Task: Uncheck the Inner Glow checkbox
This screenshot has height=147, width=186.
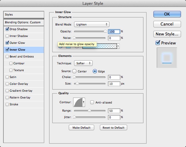Action: pos(7,49)
